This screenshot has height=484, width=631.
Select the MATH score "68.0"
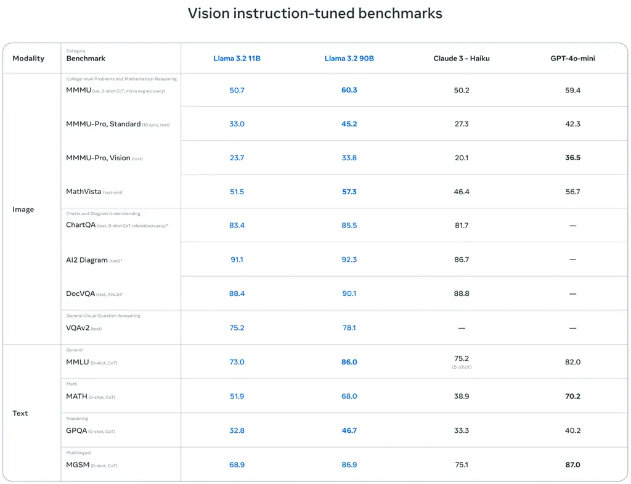(x=349, y=396)
